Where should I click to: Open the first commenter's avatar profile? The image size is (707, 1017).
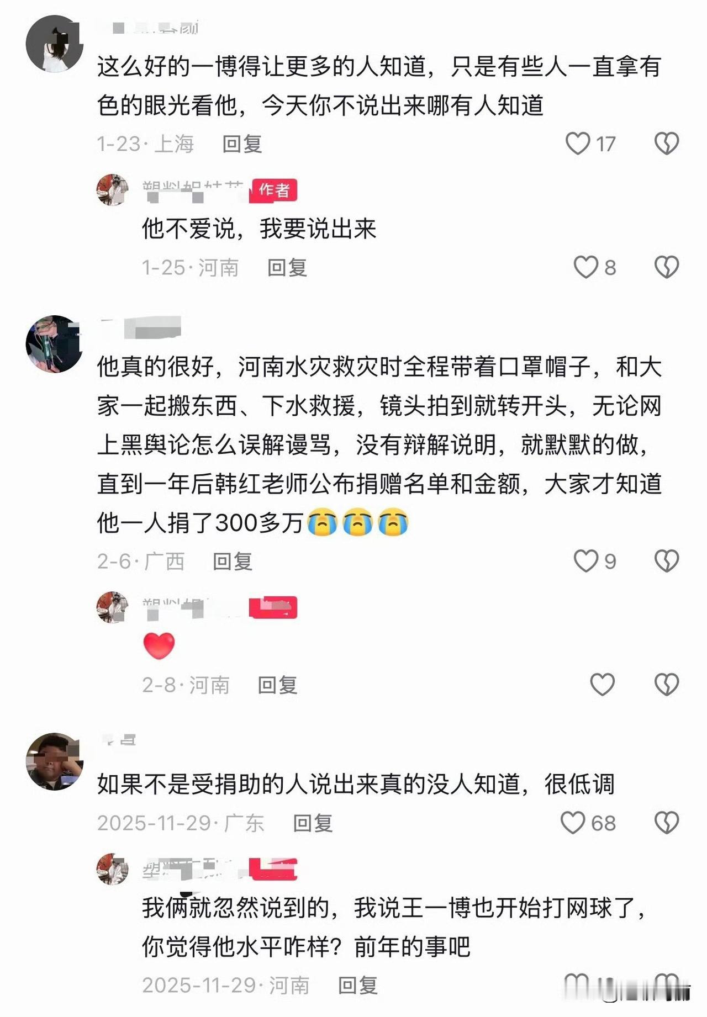(x=54, y=44)
